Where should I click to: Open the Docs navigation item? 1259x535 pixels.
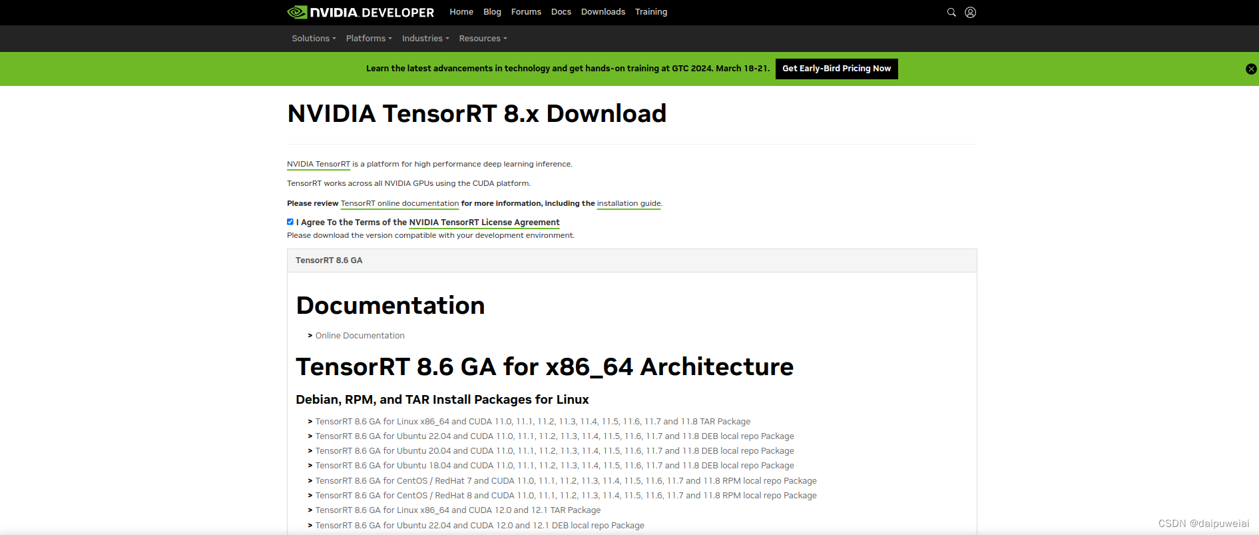[561, 12]
